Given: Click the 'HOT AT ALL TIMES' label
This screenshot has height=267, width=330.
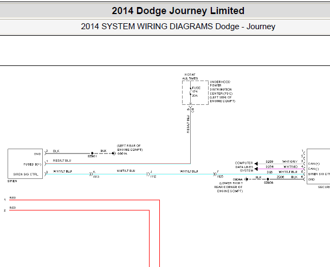Looking at the screenshot, I should (x=190, y=76).
